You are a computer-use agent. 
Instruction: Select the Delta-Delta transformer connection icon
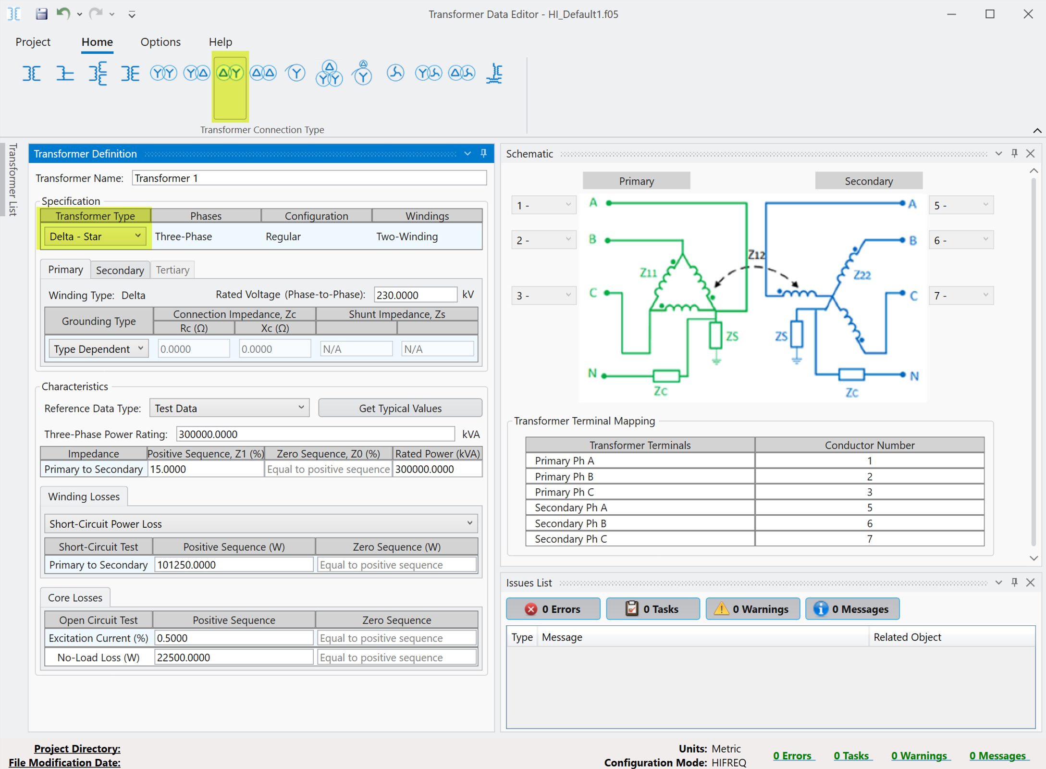click(x=263, y=73)
